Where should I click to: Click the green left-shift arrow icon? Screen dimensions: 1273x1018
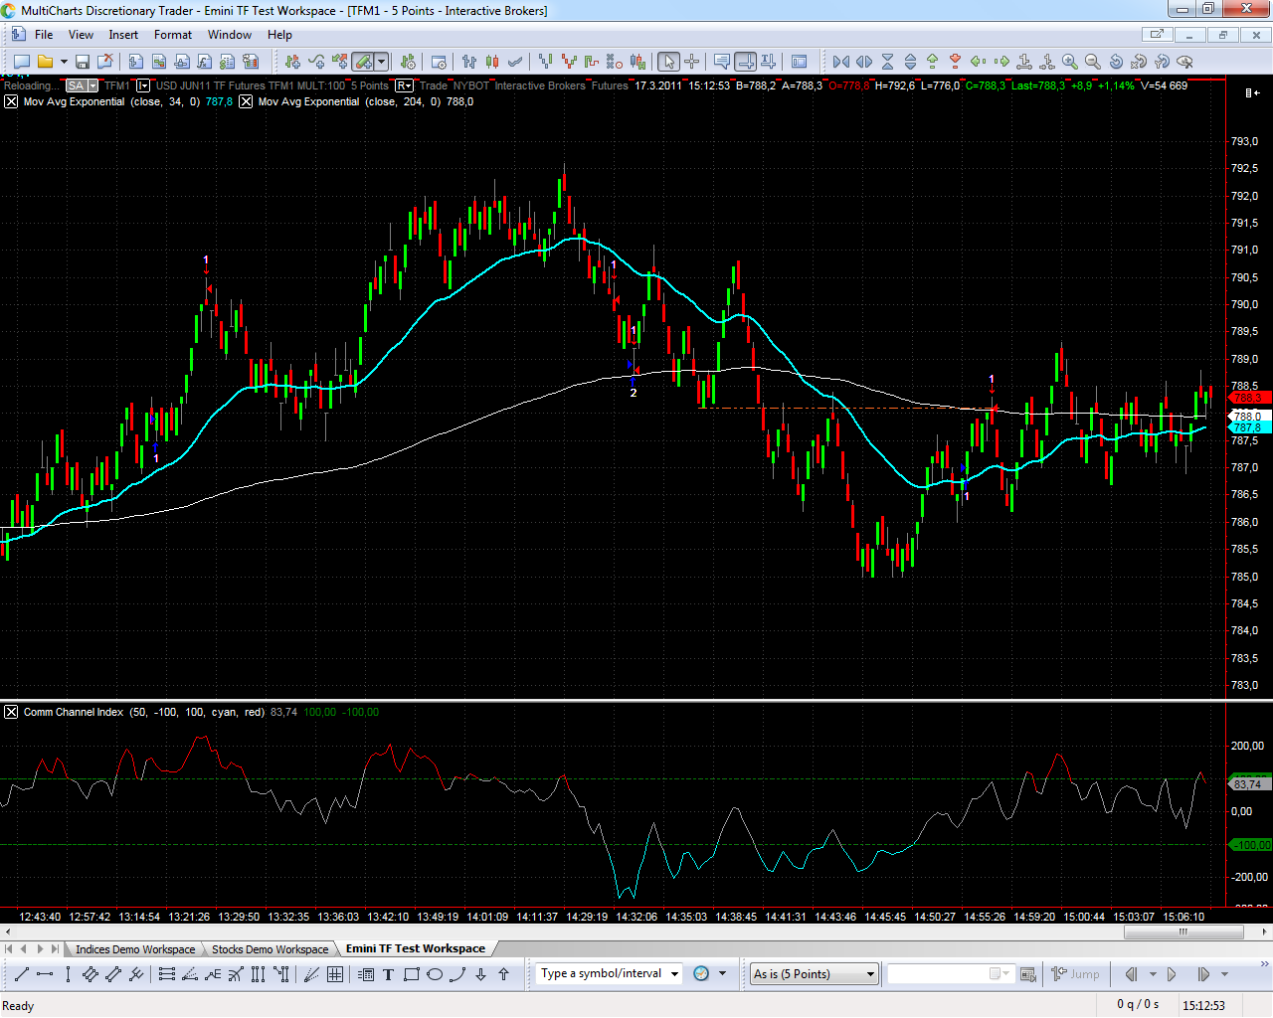979,62
